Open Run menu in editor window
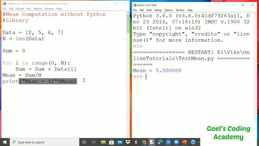 click(29, 9)
